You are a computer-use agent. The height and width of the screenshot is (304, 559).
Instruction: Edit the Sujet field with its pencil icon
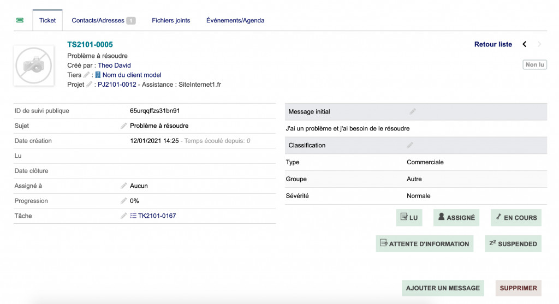pos(123,126)
